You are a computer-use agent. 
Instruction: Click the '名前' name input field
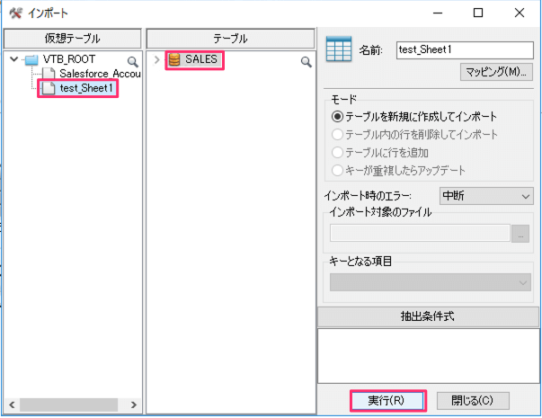pyautogui.click(x=465, y=50)
